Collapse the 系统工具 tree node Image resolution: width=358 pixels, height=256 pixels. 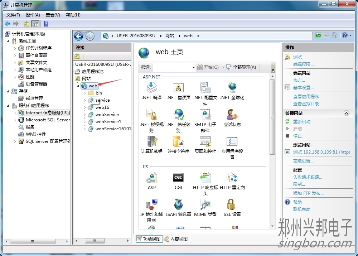[8, 41]
